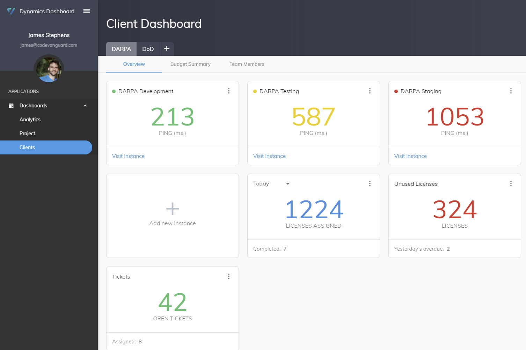This screenshot has height=350, width=526.
Task: Click the 324 unused licenses value
Action: pos(455,210)
